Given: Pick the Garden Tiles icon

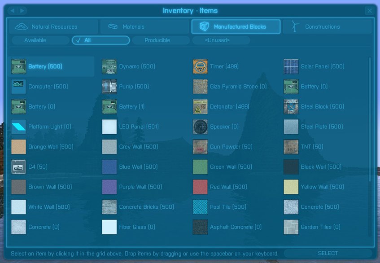Looking at the screenshot, I should point(291,227).
